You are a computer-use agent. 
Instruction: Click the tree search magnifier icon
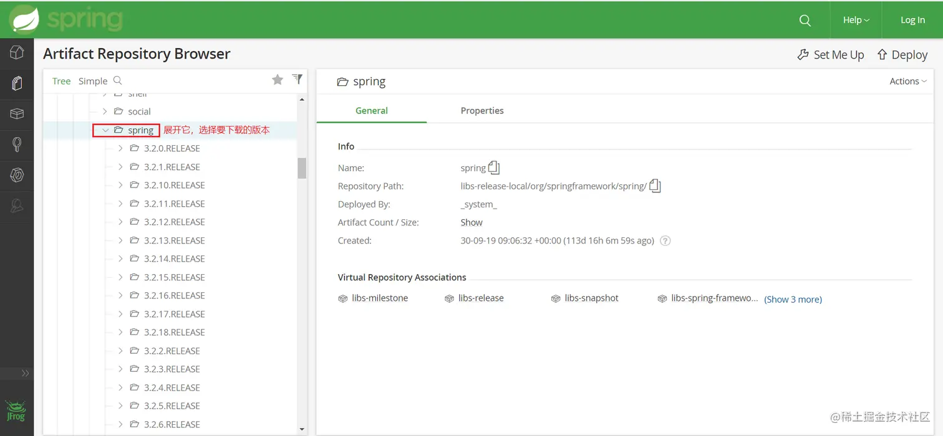coord(117,80)
